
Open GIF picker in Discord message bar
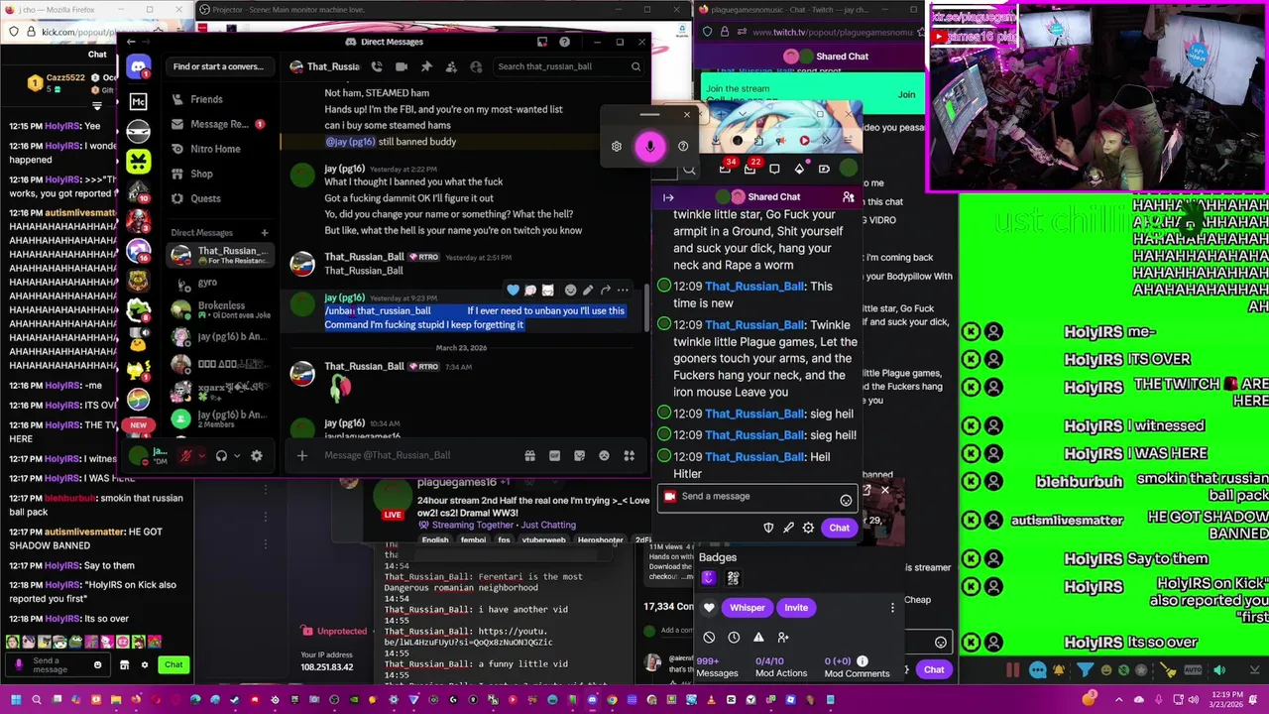554,455
